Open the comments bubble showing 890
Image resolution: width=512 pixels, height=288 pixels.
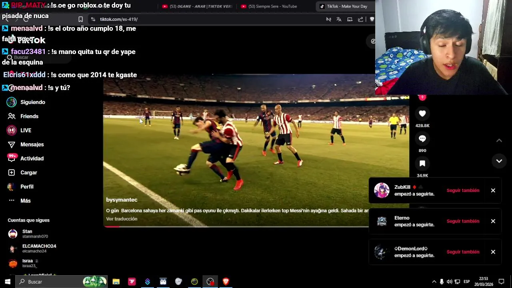[x=422, y=138]
